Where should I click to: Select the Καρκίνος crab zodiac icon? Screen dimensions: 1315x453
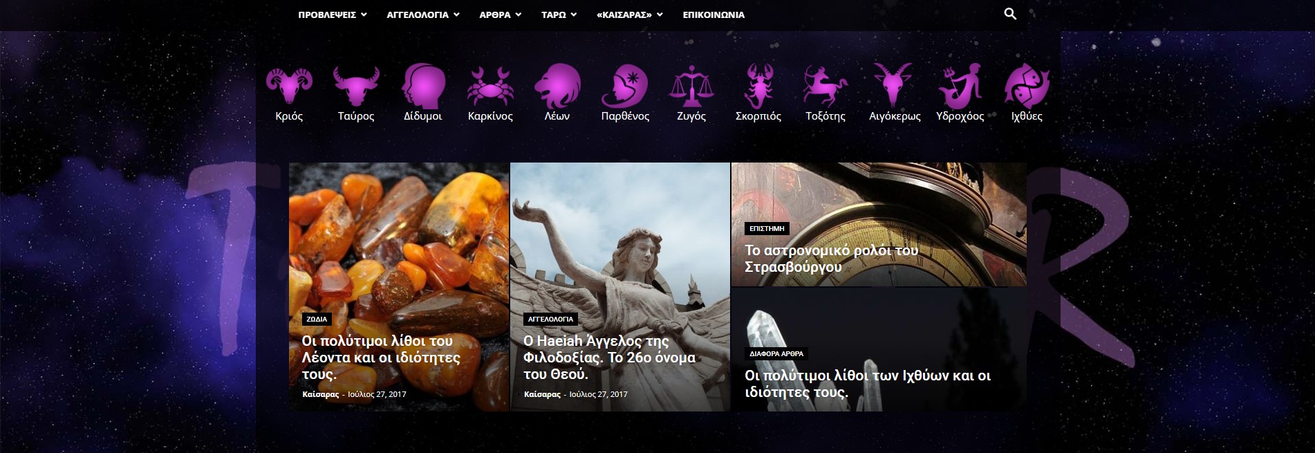[x=490, y=85]
